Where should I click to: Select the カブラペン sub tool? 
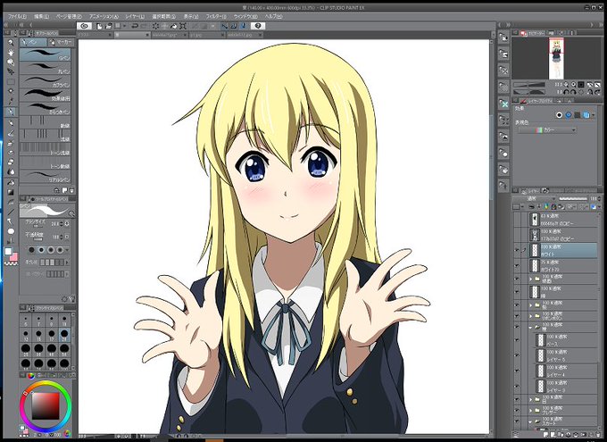46,81
